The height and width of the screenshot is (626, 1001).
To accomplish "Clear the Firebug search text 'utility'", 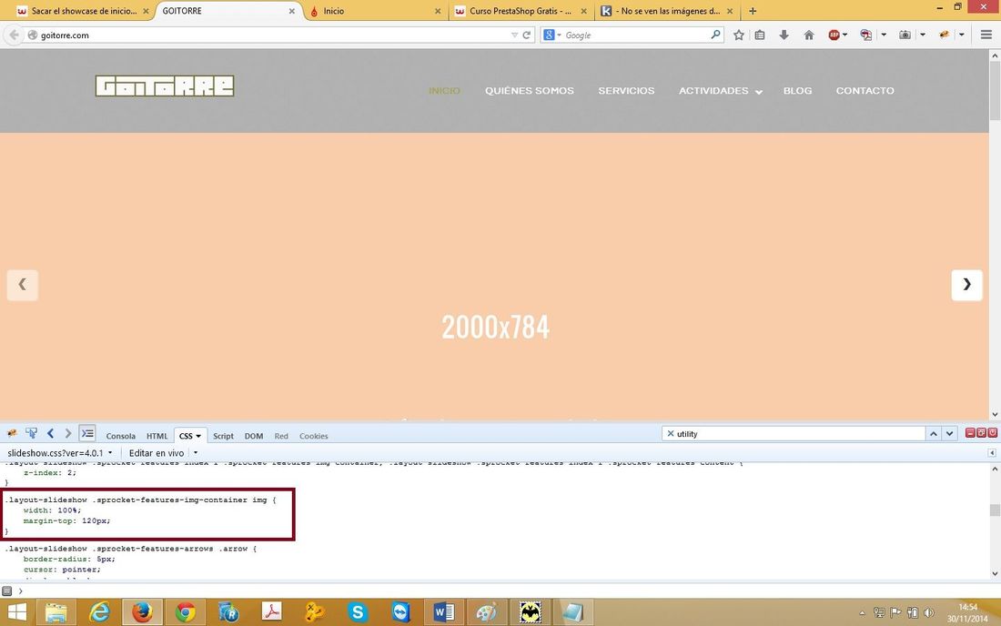I will [671, 433].
